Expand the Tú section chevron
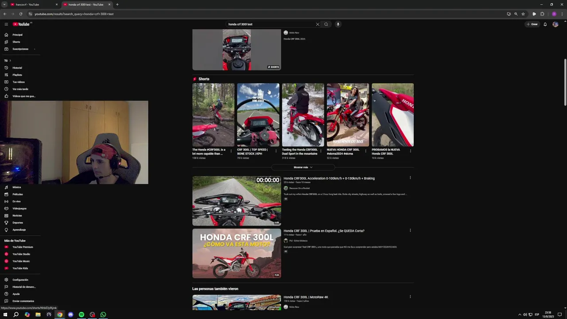 10,60
